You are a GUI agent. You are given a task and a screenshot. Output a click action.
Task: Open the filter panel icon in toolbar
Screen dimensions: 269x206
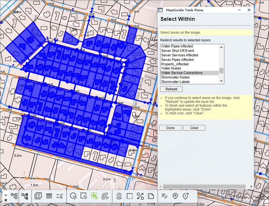[38, 196]
